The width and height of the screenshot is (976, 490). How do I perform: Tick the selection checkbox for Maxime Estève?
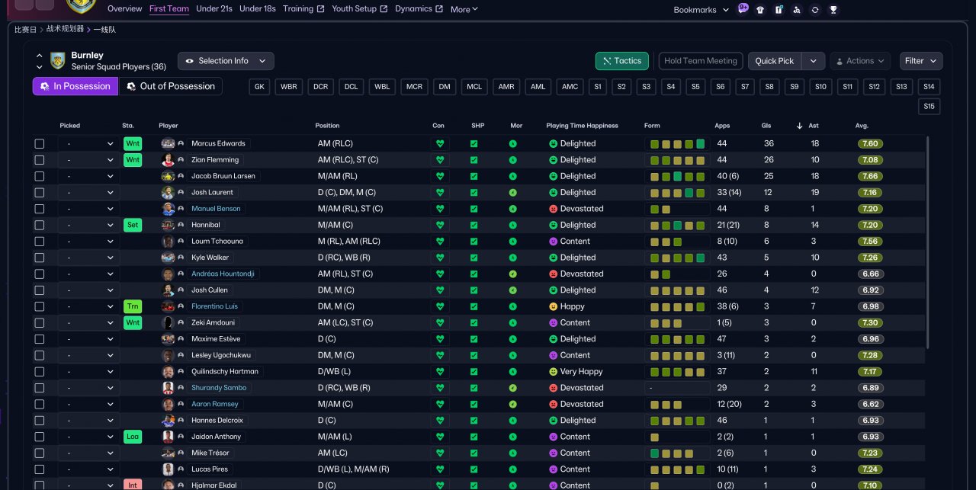40,339
